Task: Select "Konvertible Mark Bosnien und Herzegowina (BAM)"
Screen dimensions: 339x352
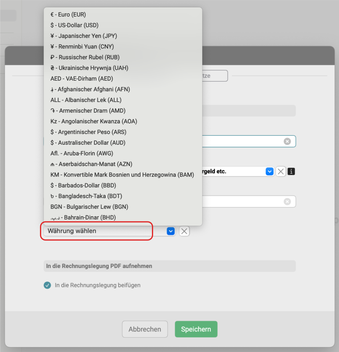Action: coord(122,175)
